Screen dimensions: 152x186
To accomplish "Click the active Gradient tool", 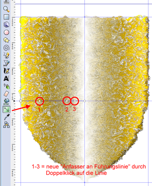I will [x=6, y=109].
